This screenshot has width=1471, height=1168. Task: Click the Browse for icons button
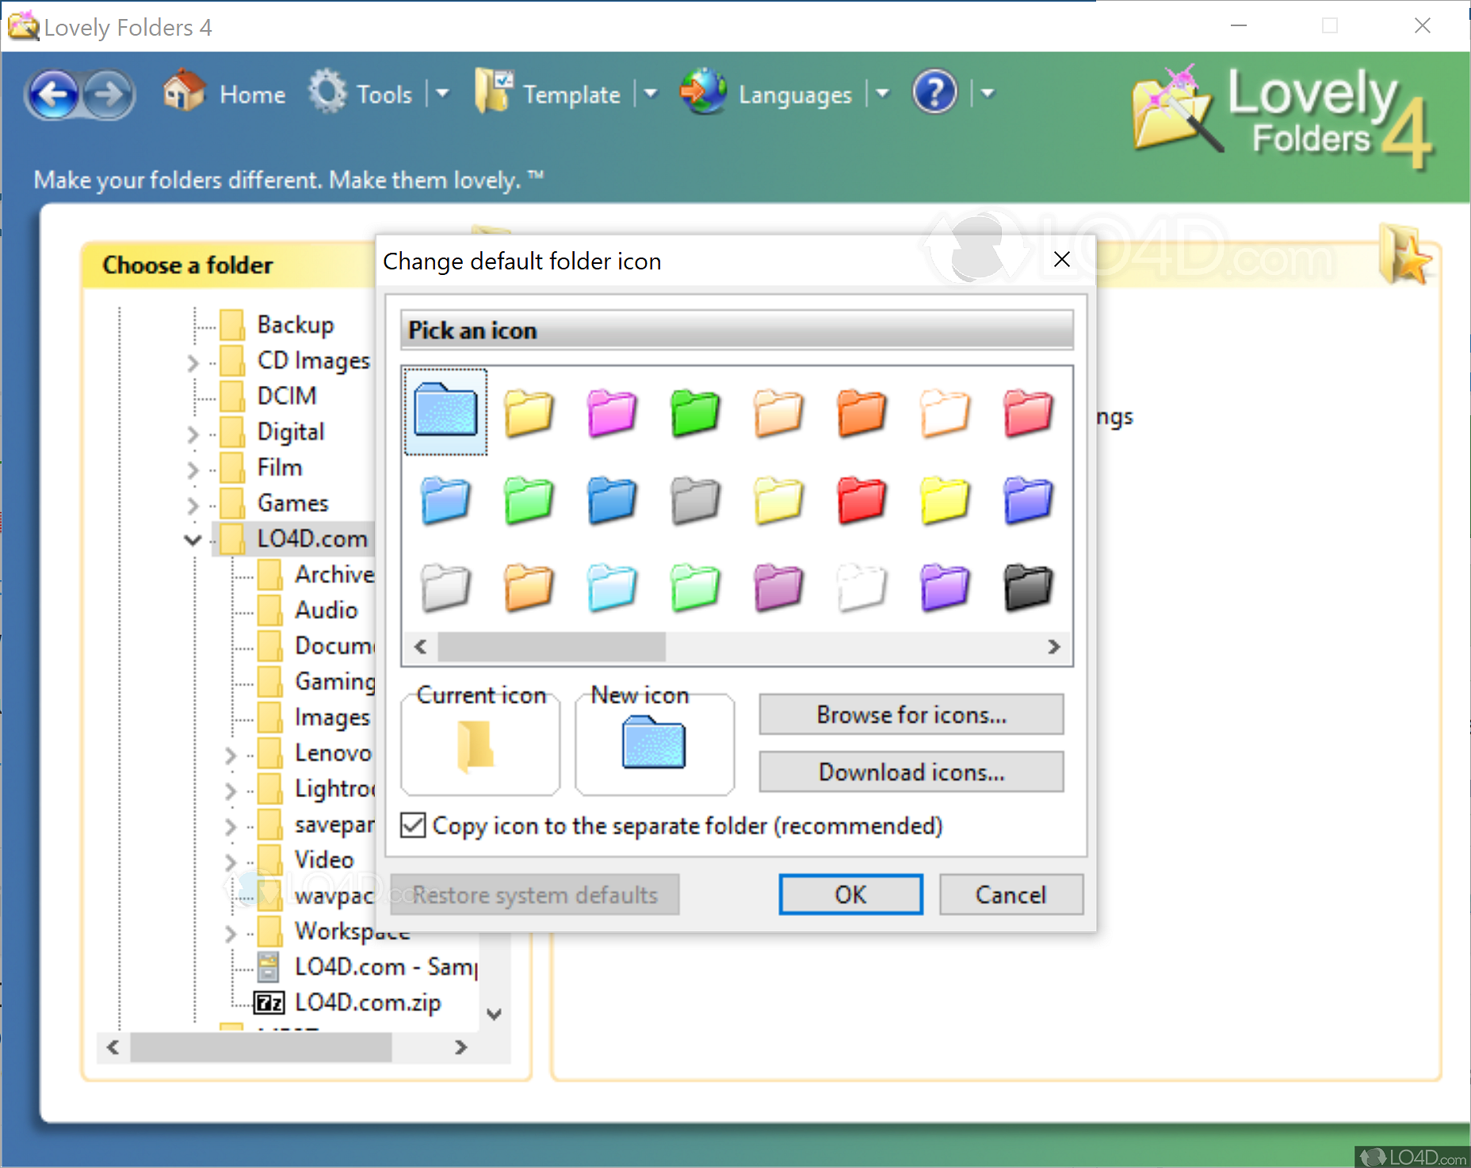(911, 715)
